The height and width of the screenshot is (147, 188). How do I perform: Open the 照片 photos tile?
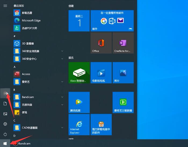pyautogui.click(x=123, y=73)
